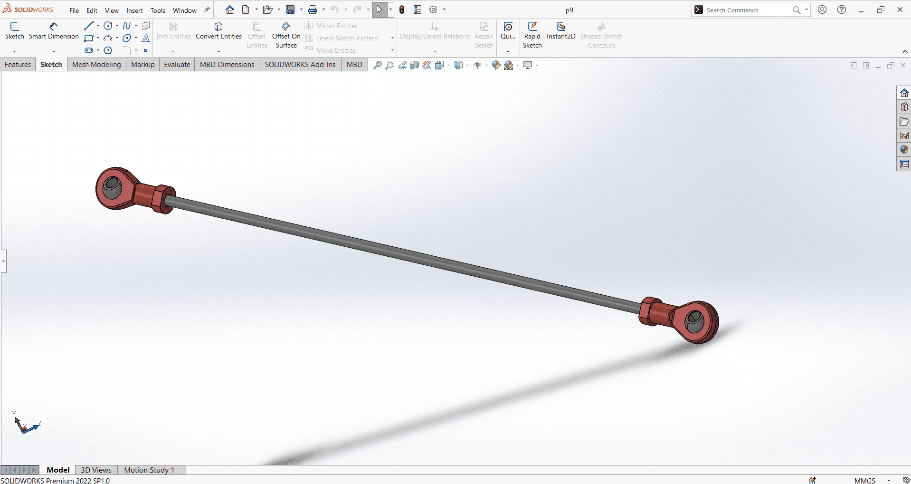This screenshot has width=911, height=484.
Task: Click the Print icon
Action: (x=313, y=10)
